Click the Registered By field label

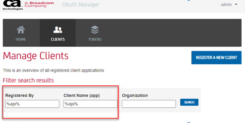click(x=20, y=95)
